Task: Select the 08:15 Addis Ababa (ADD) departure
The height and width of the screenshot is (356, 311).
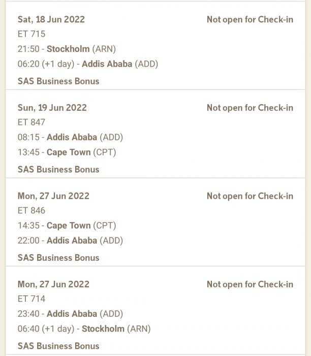Action: coord(70,137)
